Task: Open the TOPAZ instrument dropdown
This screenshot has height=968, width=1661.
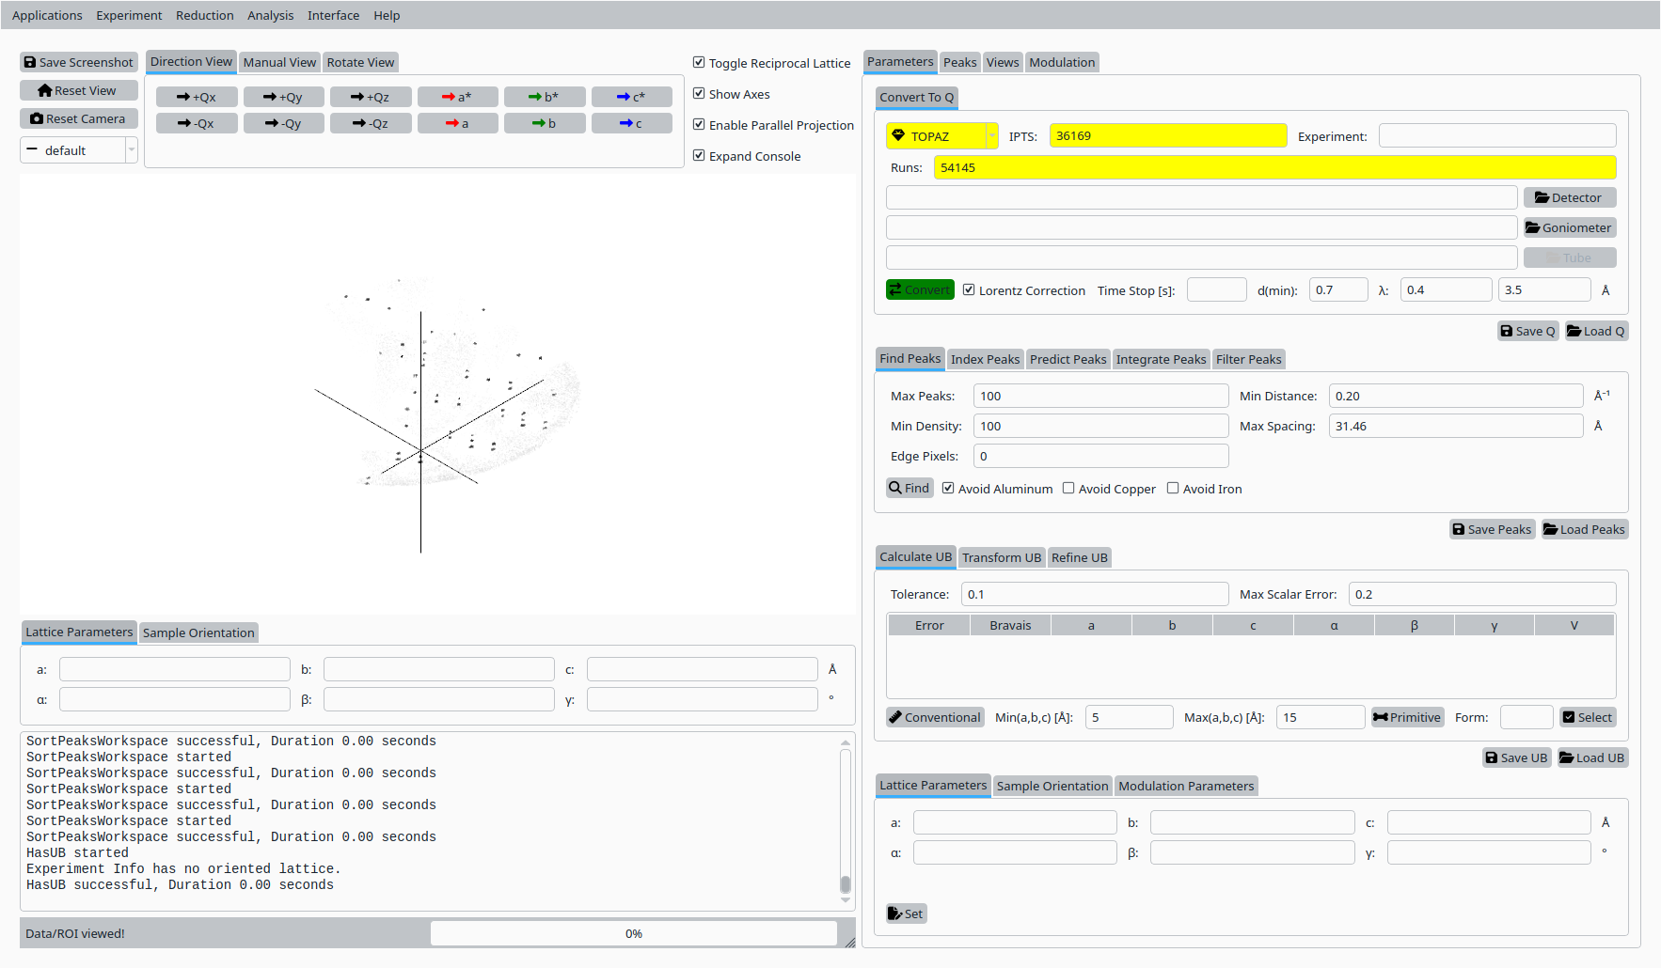Action: (941, 136)
